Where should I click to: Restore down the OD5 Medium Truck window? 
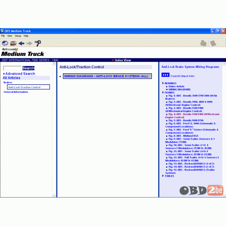coord(218,31)
